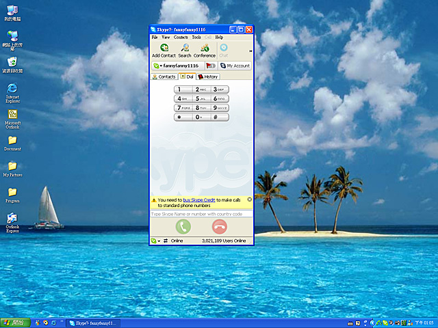
Task: Select the Microsoft Outlook desktop icon
Action: pyautogui.click(x=12, y=119)
